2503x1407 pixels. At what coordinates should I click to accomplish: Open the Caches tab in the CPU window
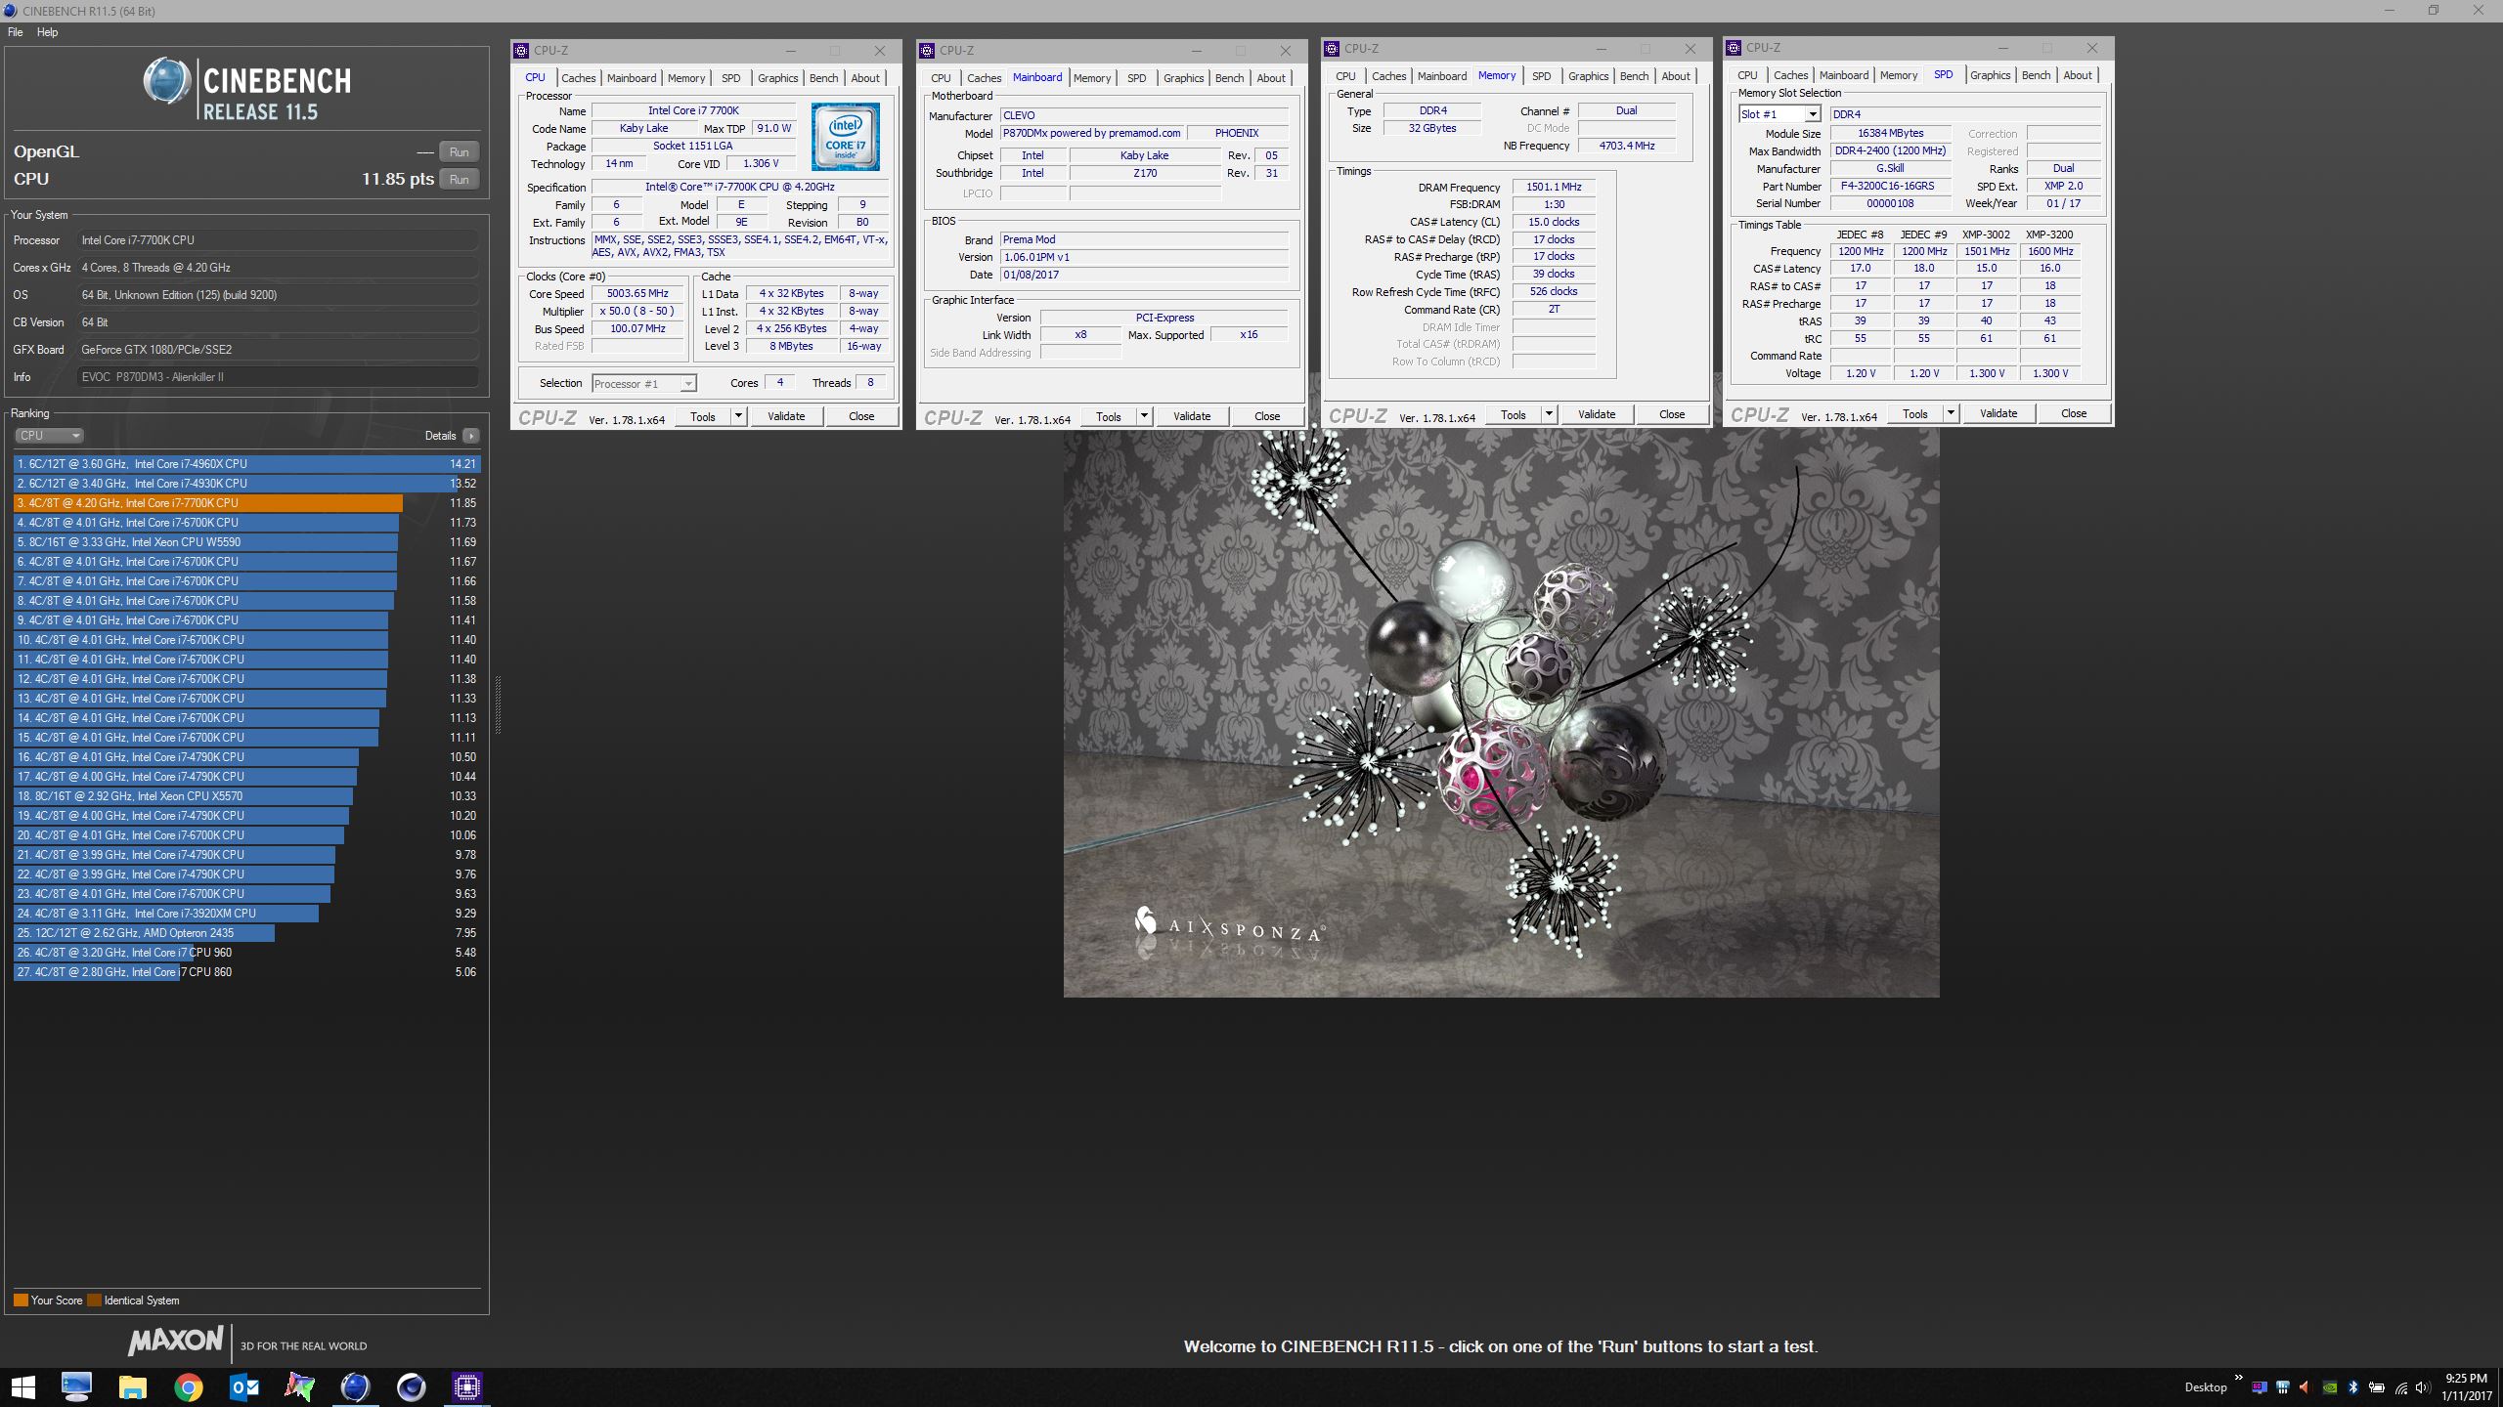pyautogui.click(x=578, y=78)
